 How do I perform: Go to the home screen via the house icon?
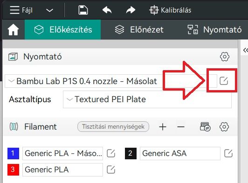13,30
